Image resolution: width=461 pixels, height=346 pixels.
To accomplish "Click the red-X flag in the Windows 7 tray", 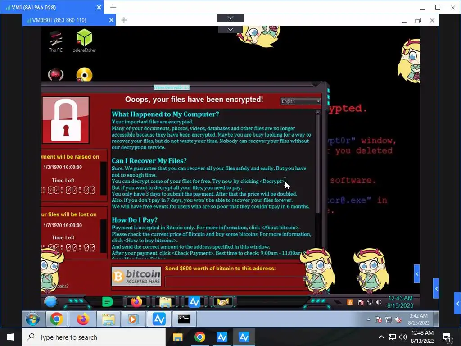I will 379,319.
